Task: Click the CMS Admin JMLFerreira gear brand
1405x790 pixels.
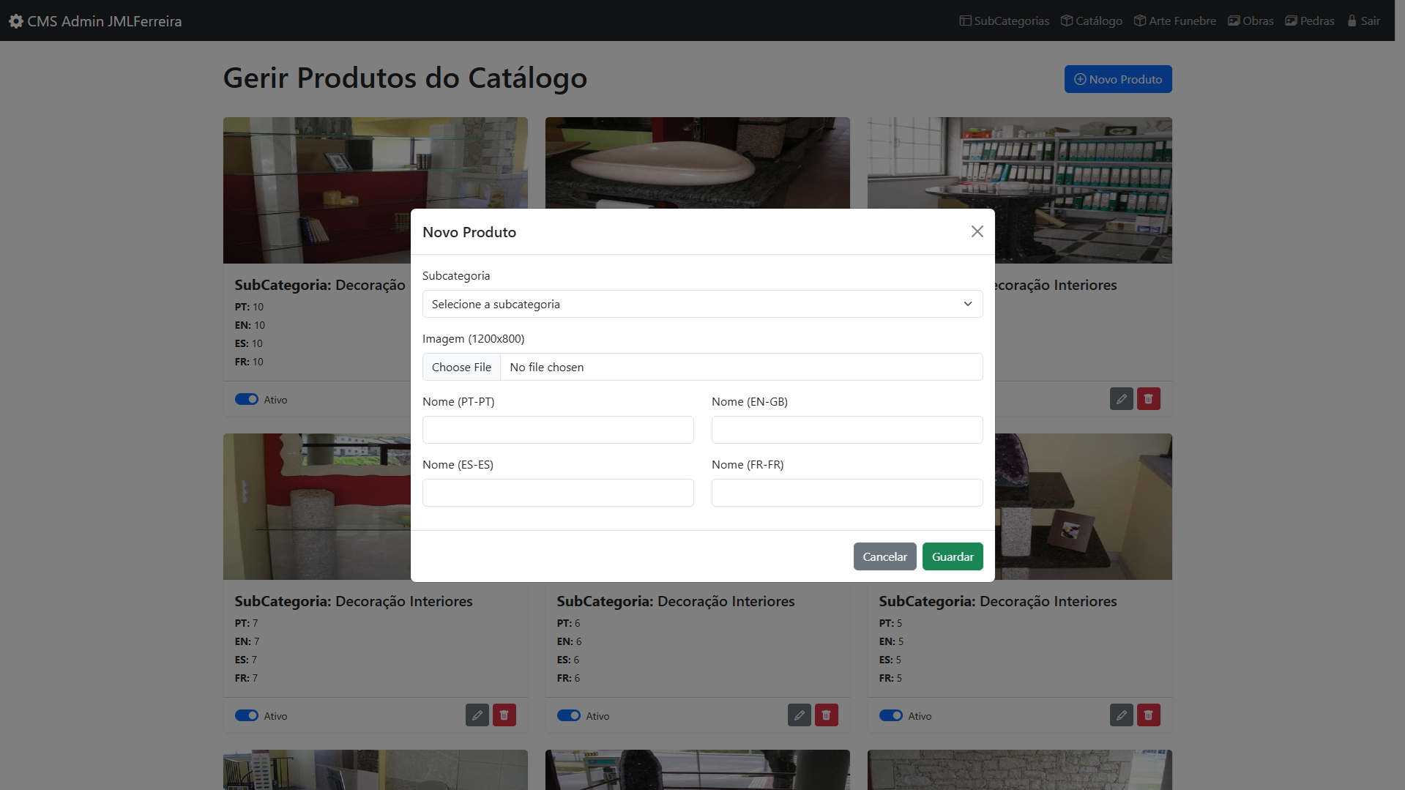Action: click(x=95, y=21)
